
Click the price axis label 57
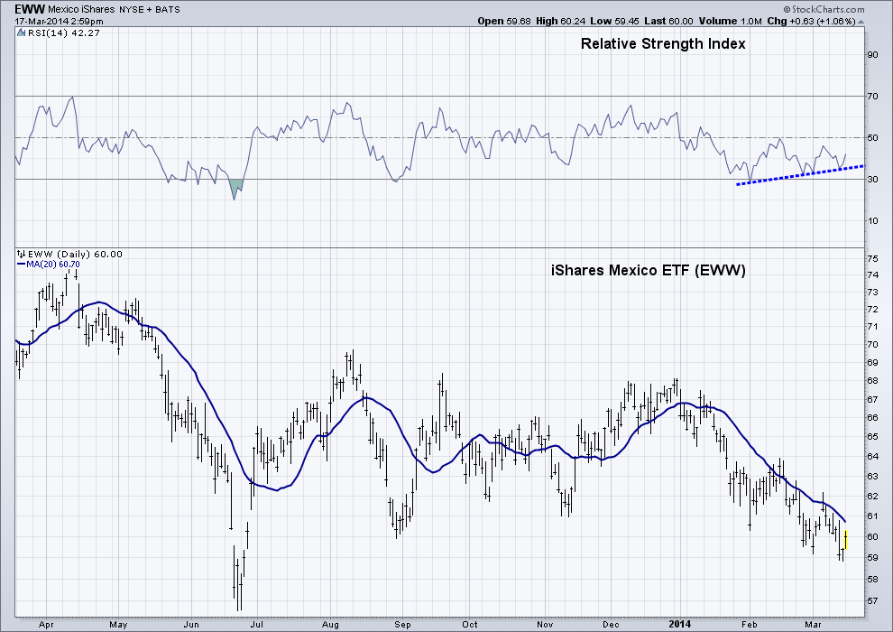pos(872,600)
